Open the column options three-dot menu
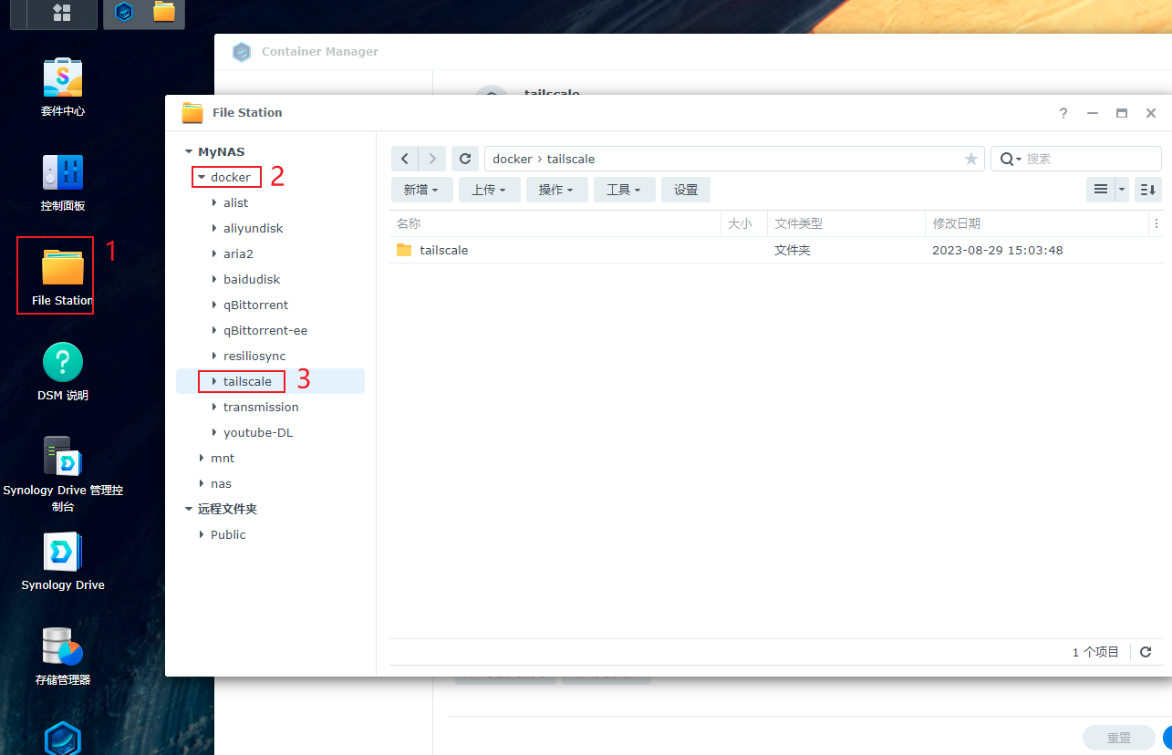Screen dimensions: 1172x755 [x=1156, y=223]
